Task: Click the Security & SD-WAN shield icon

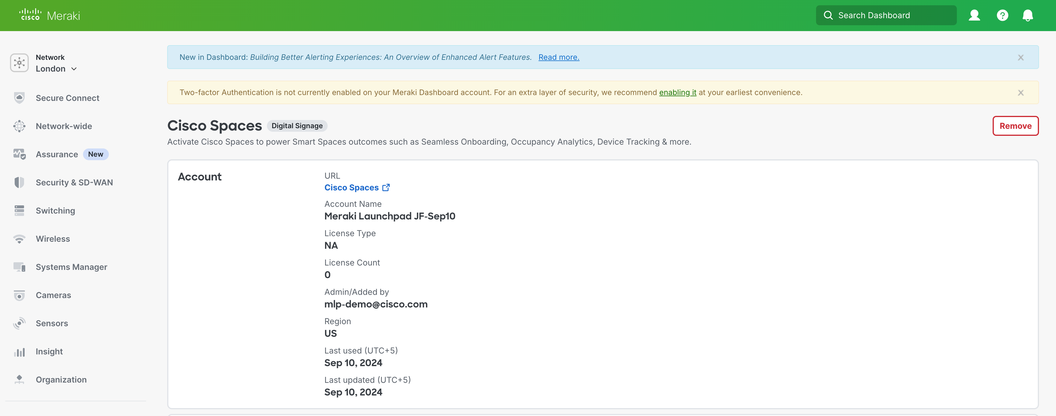Action: tap(19, 182)
